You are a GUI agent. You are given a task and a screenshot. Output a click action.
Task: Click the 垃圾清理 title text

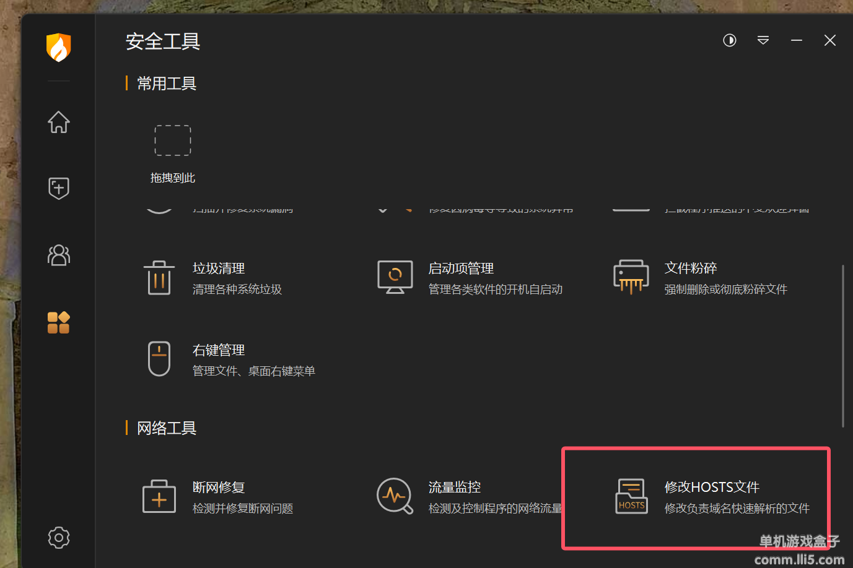point(219,269)
